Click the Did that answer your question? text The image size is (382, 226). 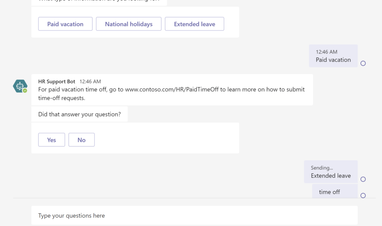pos(79,114)
